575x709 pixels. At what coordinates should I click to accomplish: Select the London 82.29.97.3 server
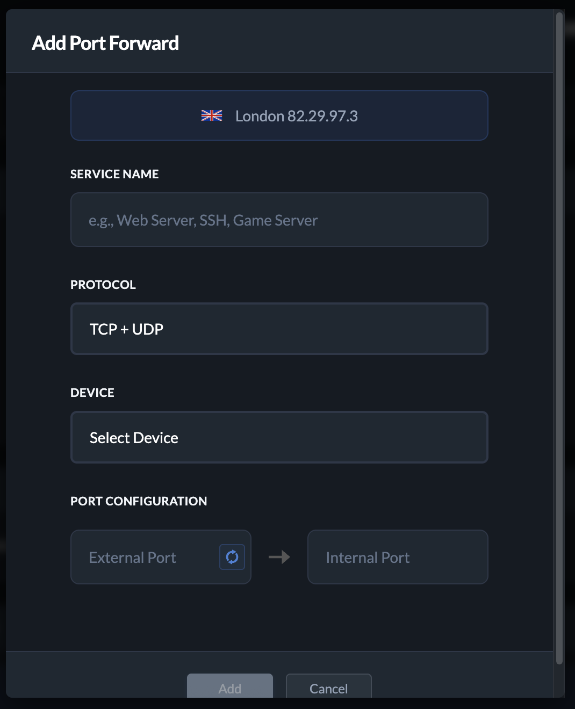coord(279,115)
